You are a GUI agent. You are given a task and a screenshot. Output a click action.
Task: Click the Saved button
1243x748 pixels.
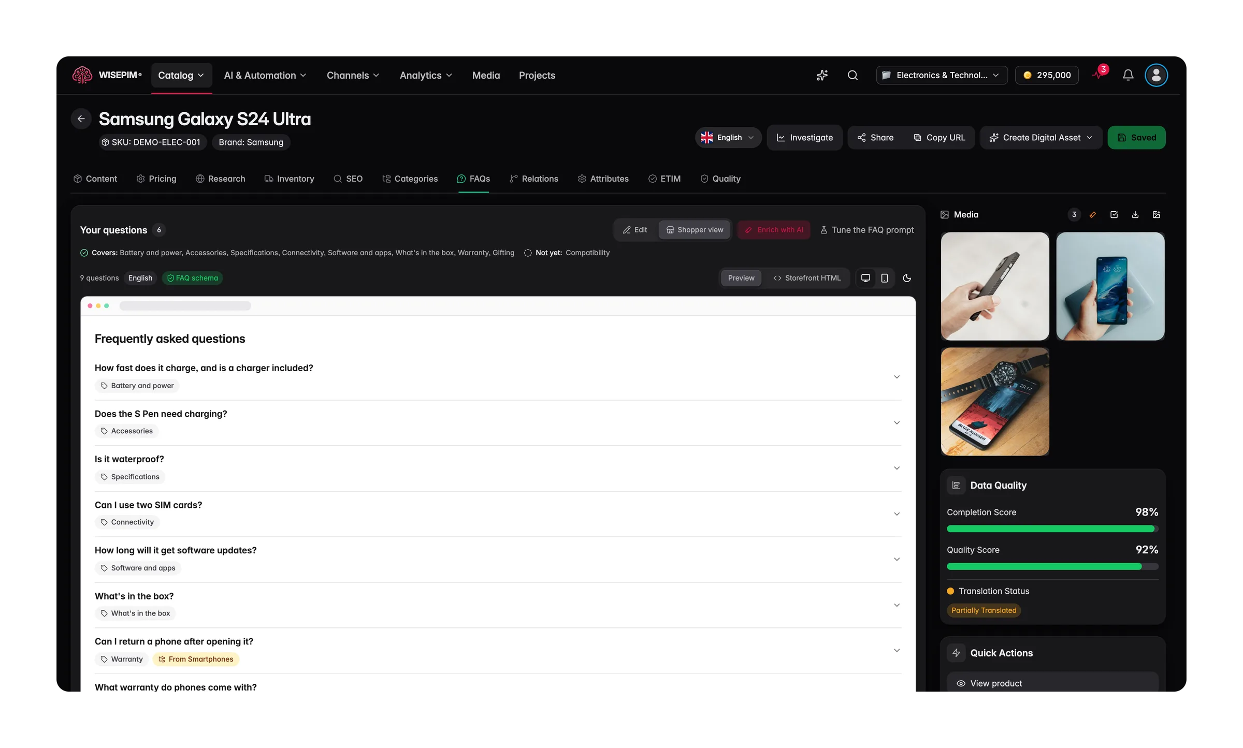point(1137,138)
